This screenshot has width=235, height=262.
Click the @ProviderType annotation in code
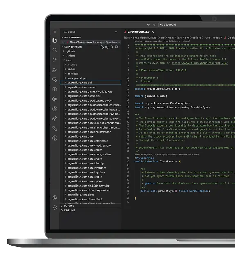[x=144, y=158]
